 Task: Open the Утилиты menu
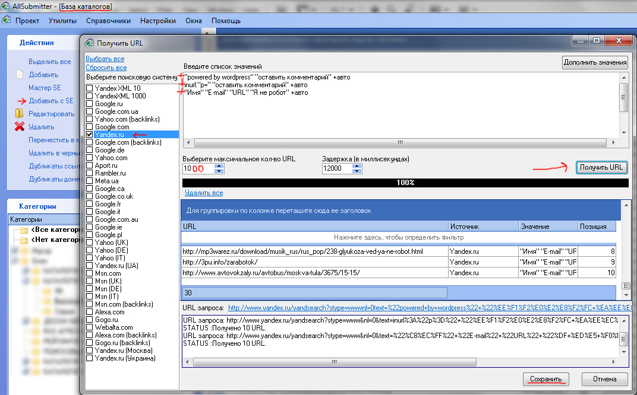62,21
